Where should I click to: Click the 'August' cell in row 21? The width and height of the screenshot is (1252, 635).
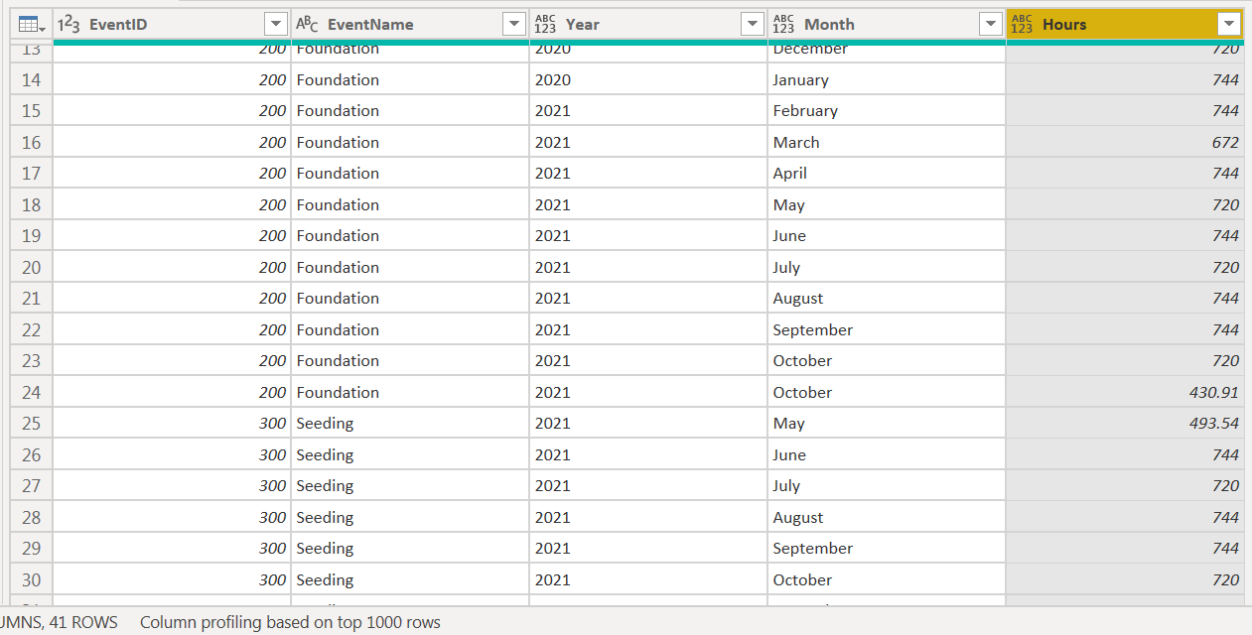click(887, 299)
